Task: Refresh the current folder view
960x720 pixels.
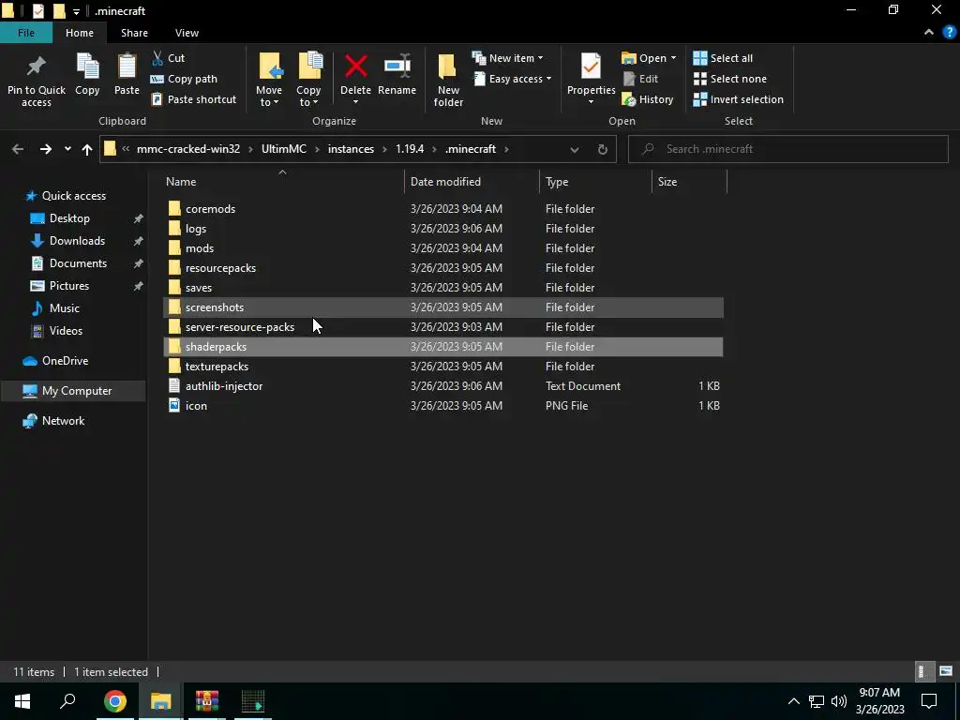Action: point(603,149)
